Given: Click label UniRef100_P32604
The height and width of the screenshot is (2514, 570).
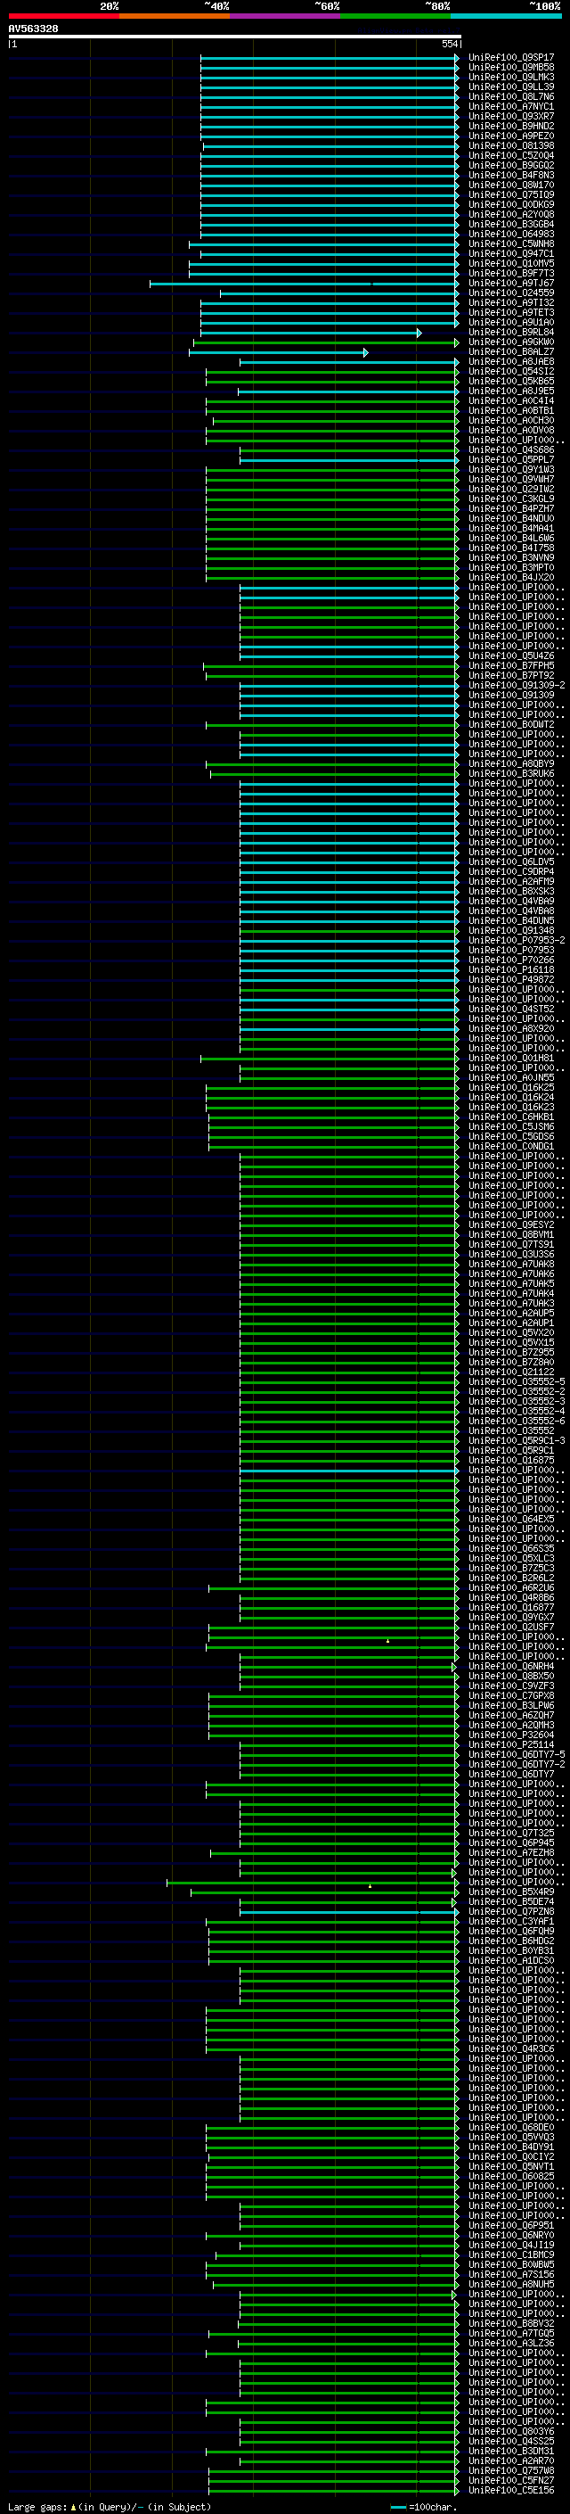Looking at the screenshot, I should coord(511,1735).
